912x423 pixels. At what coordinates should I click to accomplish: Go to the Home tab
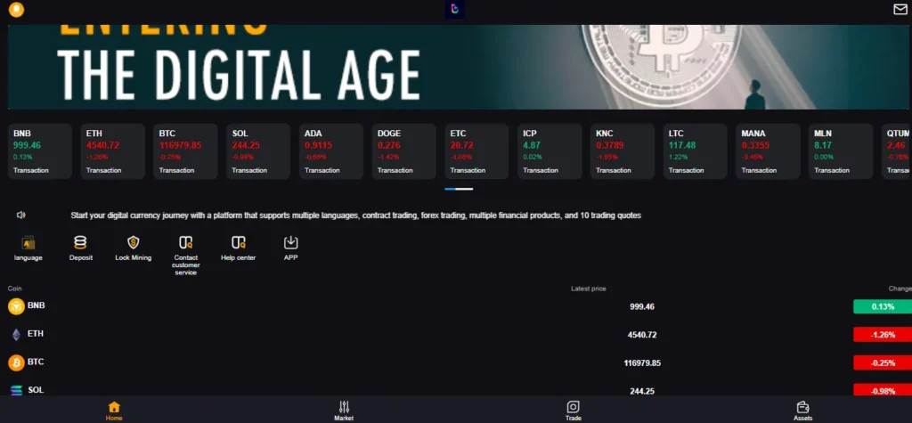tap(114, 411)
